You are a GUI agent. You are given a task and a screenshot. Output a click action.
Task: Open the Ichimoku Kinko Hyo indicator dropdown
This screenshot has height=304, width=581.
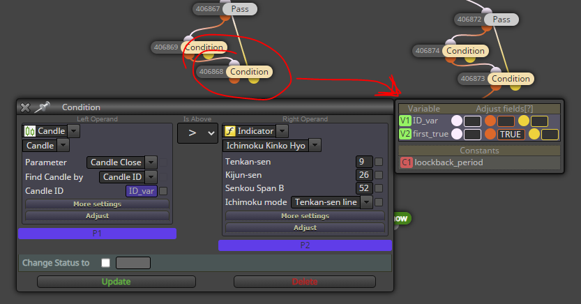315,146
